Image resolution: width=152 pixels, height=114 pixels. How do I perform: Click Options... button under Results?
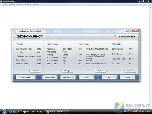pyautogui.click(x=130, y=71)
